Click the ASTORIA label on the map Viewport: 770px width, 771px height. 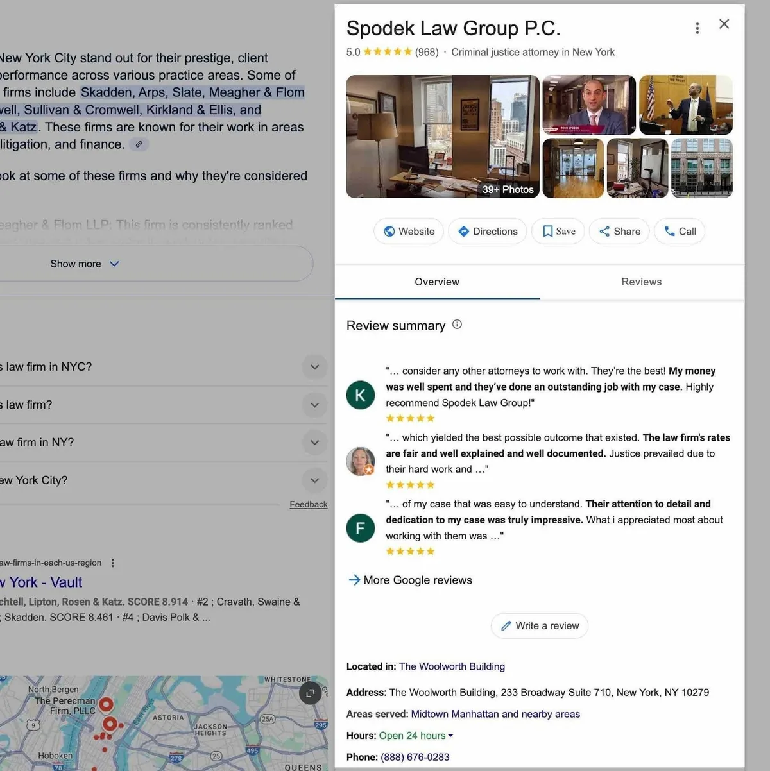tap(168, 718)
